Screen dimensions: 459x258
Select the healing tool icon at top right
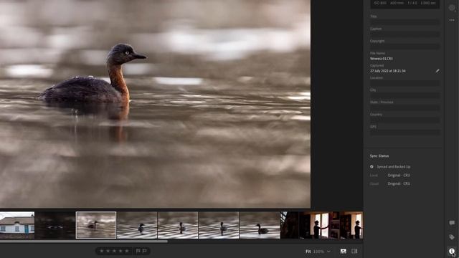(x=452, y=8)
